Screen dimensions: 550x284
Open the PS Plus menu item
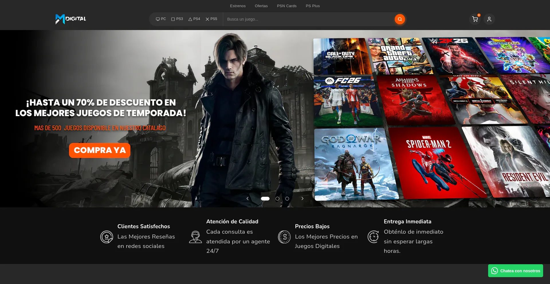point(313,6)
